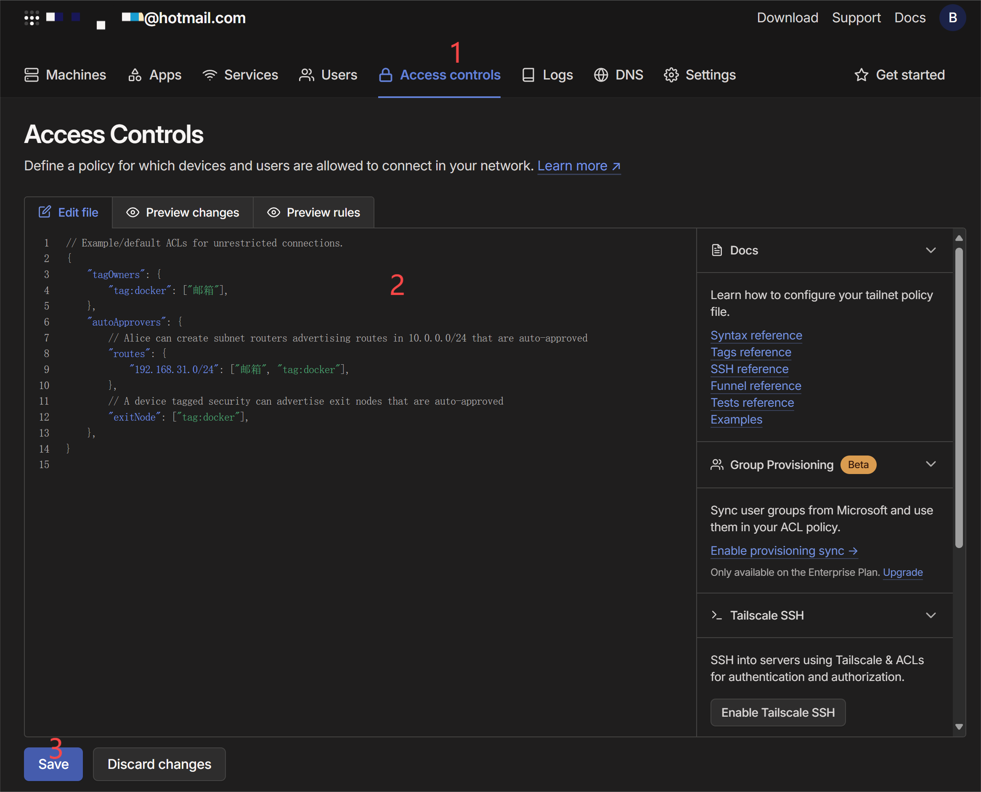Switch to Preview rules tab
Image resolution: width=981 pixels, height=792 pixels.
pos(313,212)
